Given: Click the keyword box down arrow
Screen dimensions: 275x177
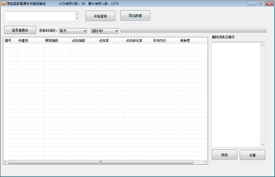Looking at the screenshot, I should 77,18.
